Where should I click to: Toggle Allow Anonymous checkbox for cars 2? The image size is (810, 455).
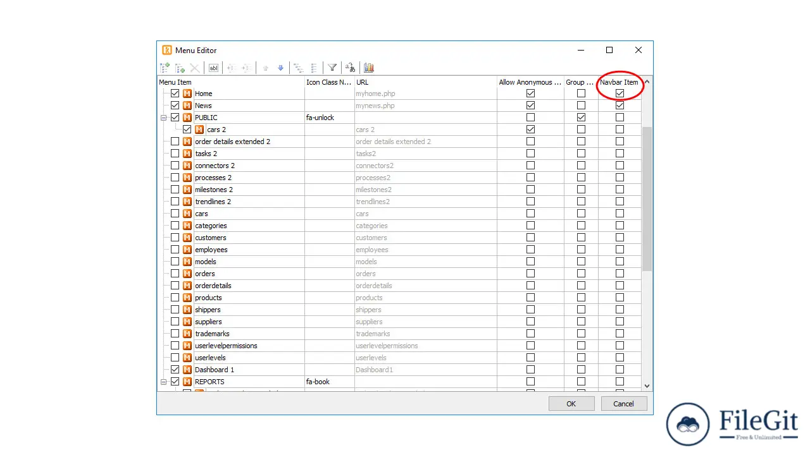(x=530, y=130)
